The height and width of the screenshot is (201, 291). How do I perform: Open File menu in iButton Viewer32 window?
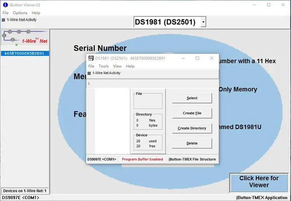[x=5, y=13]
